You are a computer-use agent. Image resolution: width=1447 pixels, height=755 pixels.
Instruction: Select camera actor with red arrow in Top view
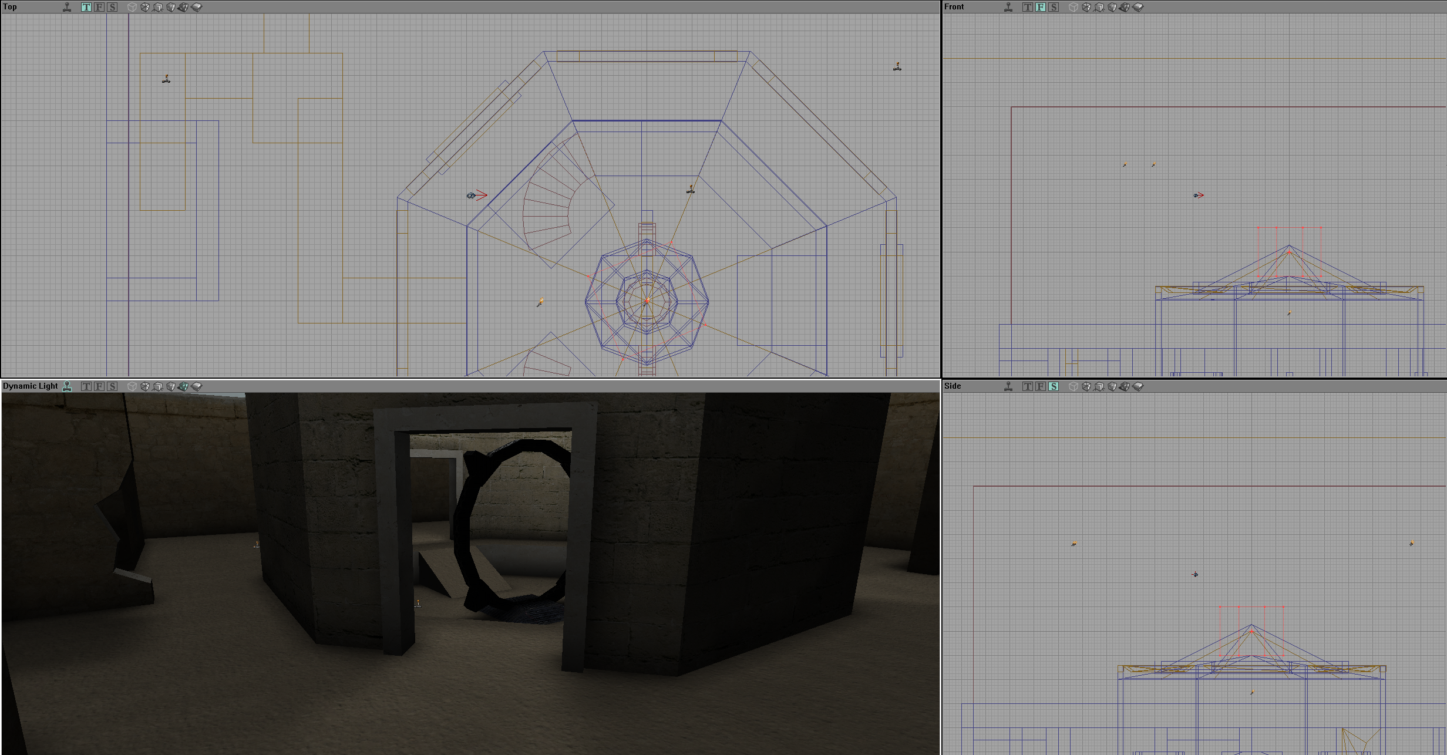tap(471, 196)
